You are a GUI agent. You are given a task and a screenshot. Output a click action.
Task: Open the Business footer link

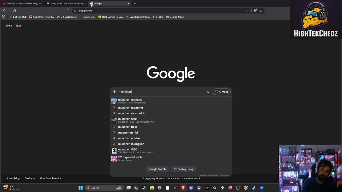point(30,178)
